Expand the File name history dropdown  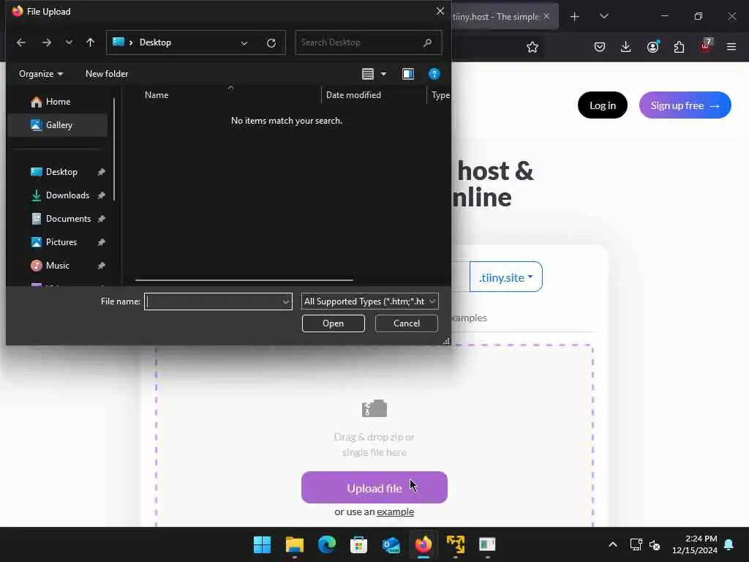[286, 301]
